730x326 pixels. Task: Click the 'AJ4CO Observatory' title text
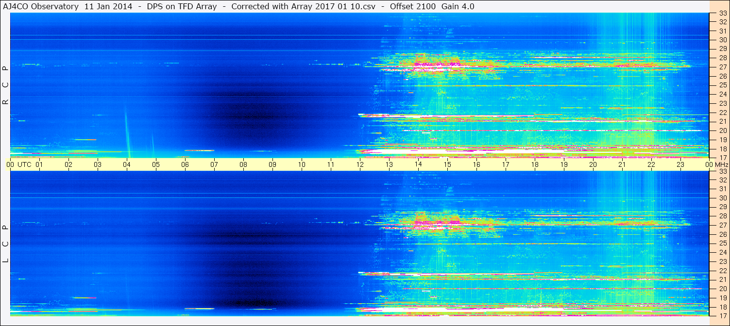pyautogui.click(x=40, y=6)
